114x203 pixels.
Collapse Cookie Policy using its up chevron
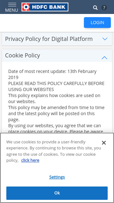(x=104, y=58)
